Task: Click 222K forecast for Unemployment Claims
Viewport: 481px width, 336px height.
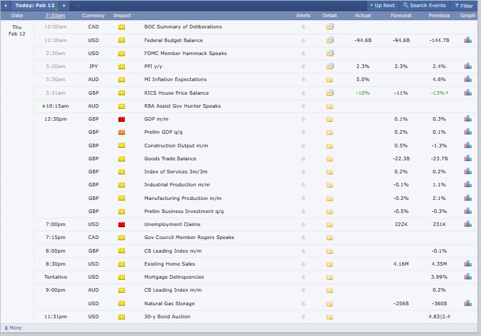Action: point(401,224)
